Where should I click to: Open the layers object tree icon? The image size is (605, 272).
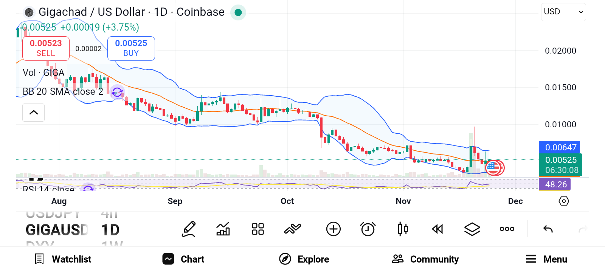pos(472,229)
